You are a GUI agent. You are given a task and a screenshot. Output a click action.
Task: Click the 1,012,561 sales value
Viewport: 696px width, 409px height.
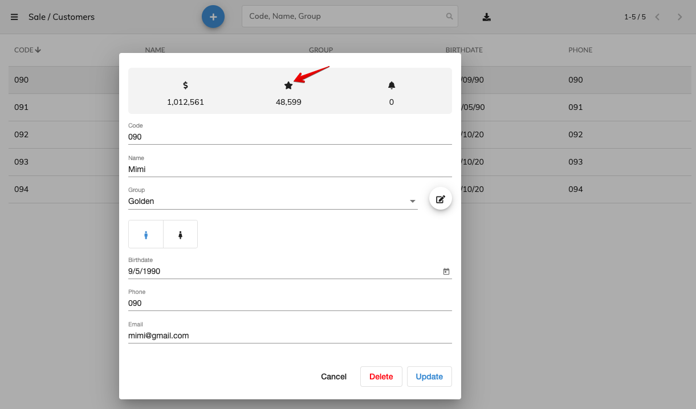coord(185,103)
